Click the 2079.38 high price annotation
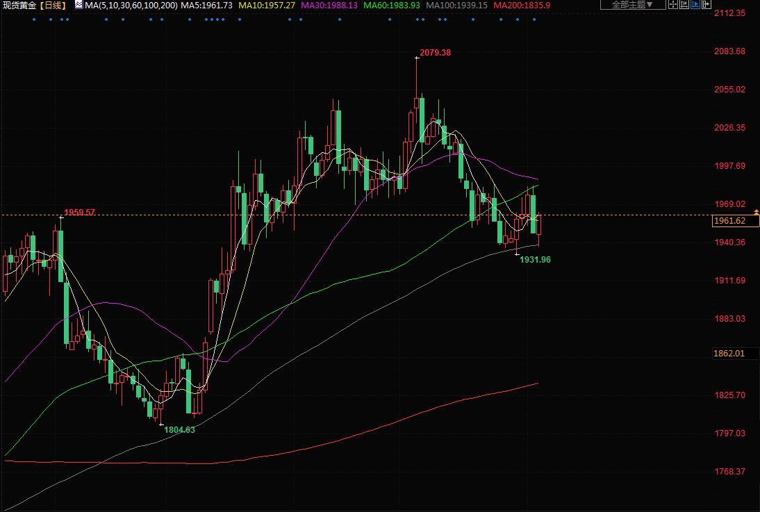760x512 pixels. [436, 53]
